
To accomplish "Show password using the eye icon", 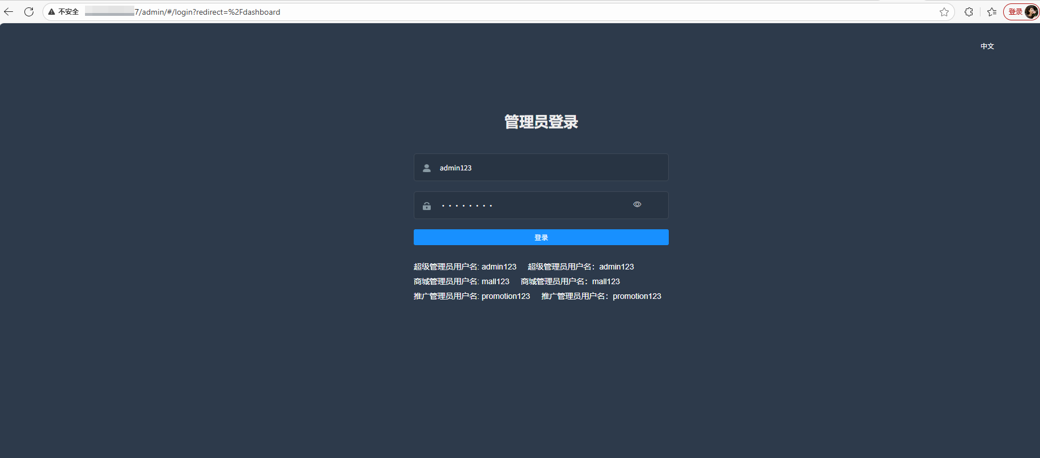I will pyautogui.click(x=637, y=204).
